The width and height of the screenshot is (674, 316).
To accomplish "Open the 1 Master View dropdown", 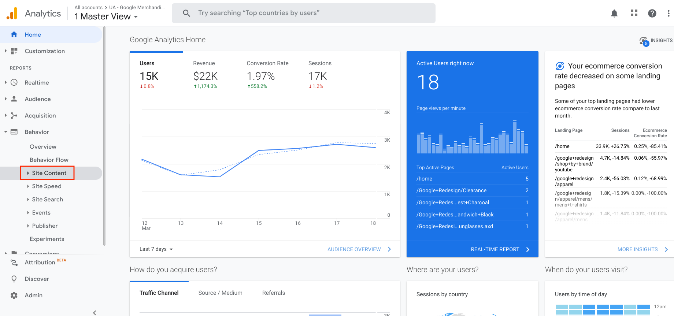I will click(106, 16).
